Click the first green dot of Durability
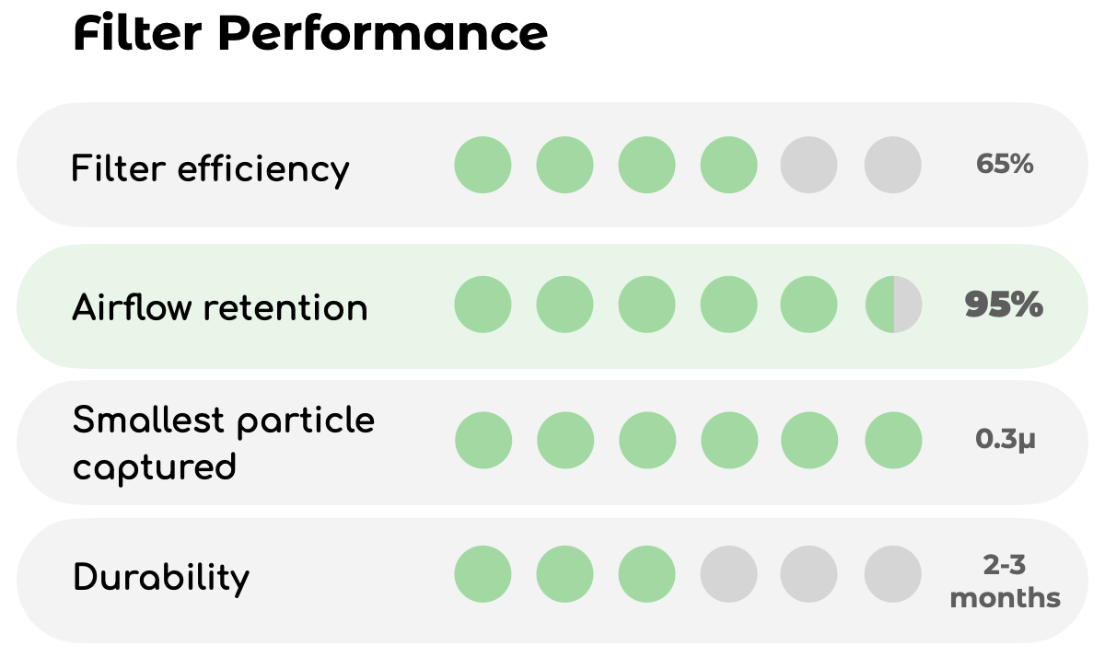The image size is (1105, 657). tap(483, 573)
